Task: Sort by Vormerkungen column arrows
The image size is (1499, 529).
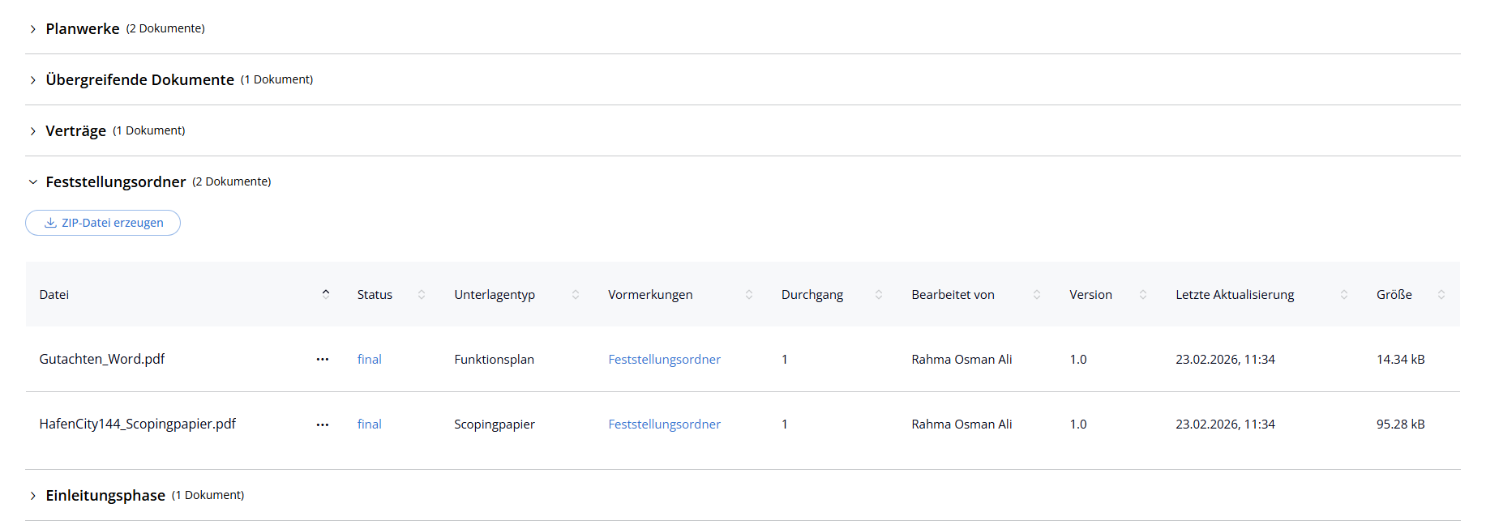Action: 749,294
